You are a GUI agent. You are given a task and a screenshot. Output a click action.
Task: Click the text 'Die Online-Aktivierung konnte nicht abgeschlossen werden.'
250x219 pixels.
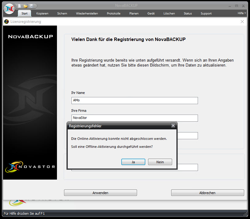[x=119, y=139]
